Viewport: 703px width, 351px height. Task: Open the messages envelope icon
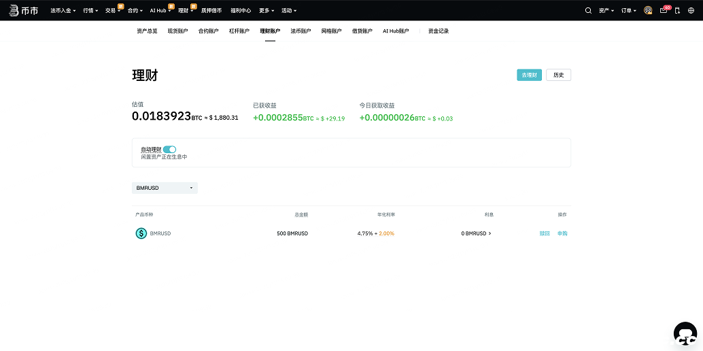point(664,10)
